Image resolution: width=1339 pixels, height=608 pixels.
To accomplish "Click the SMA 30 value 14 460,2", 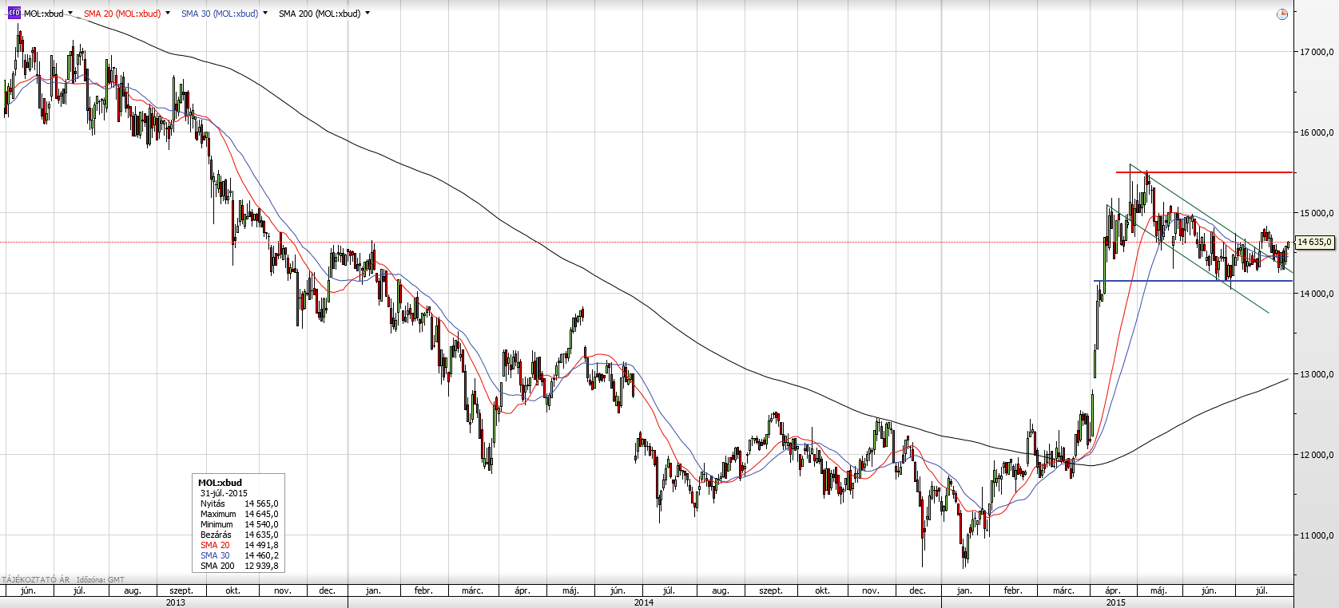I will click(261, 555).
